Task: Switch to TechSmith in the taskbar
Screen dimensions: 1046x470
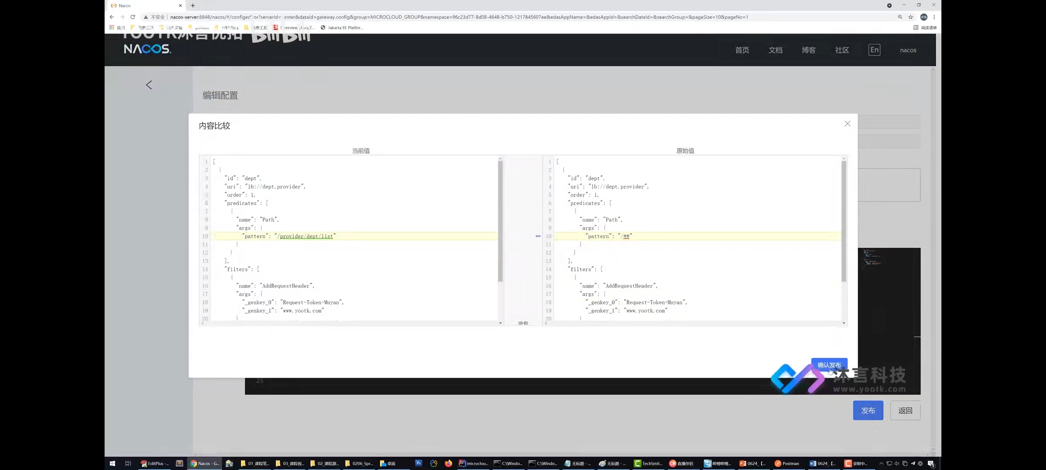Action: (648, 463)
